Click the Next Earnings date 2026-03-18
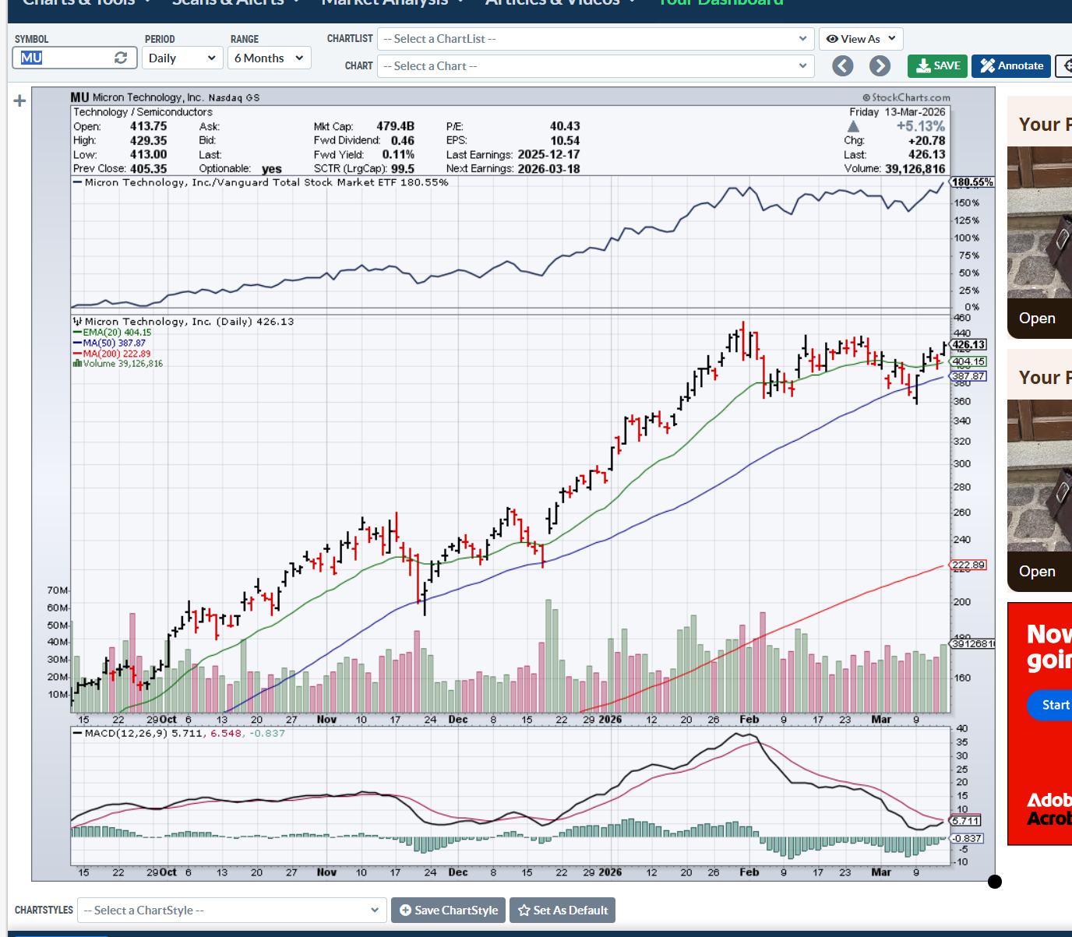This screenshot has height=937, width=1072. (x=548, y=168)
